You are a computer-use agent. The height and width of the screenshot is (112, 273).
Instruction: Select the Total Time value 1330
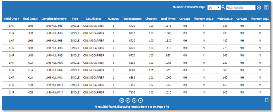click(168, 41)
